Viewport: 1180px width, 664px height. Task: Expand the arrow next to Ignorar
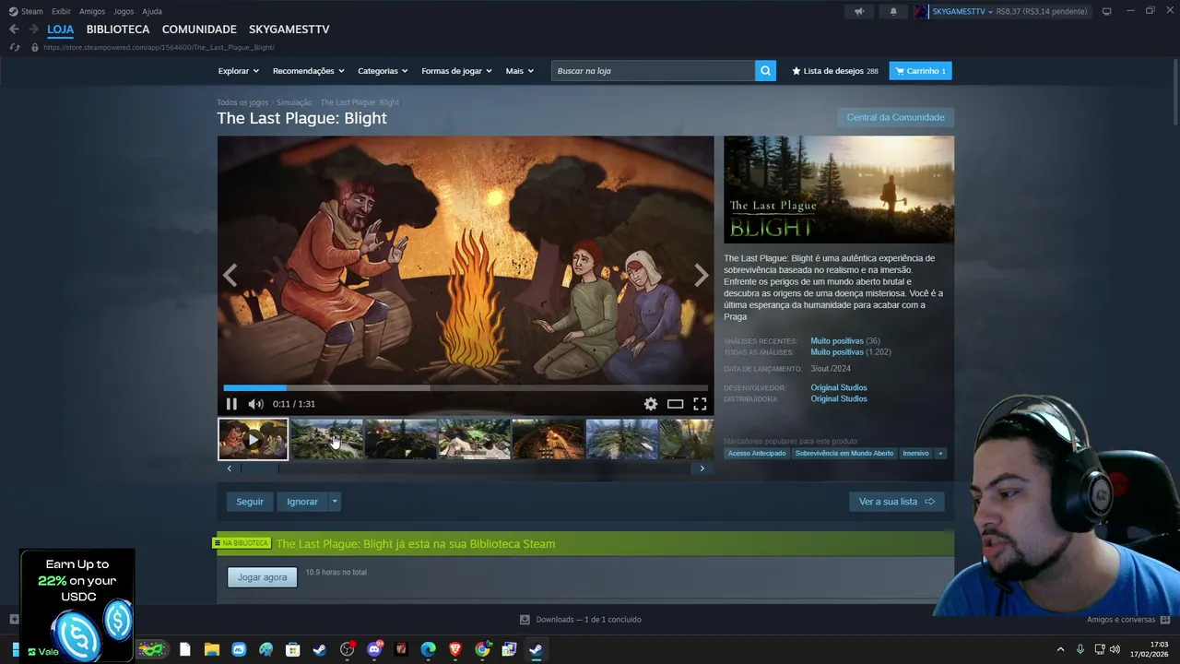point(335,502)
